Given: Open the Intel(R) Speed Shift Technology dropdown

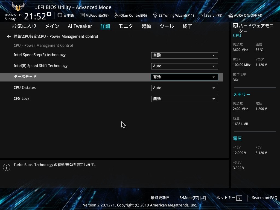Looking at the screenshot, I should tap(184, 66).
